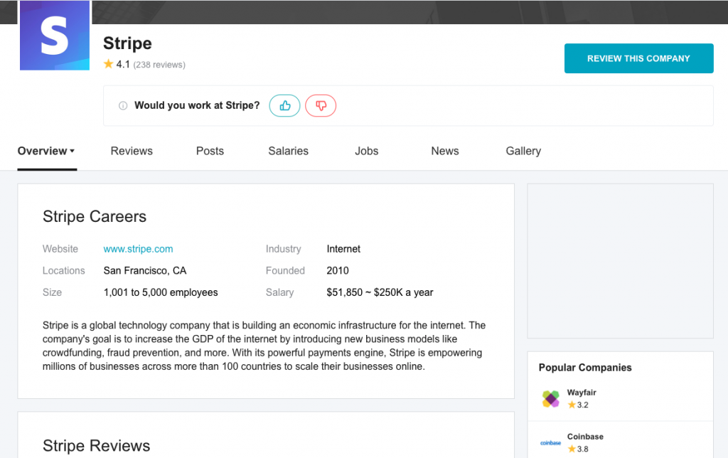Image resolution: width=728 pixels, height=458 pixels.
Task: Open the Reviews tab
Action: (x=132, y=151)
